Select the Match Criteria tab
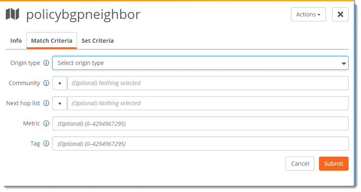This screenshot has width=361, height=192. tap(52, 41)
